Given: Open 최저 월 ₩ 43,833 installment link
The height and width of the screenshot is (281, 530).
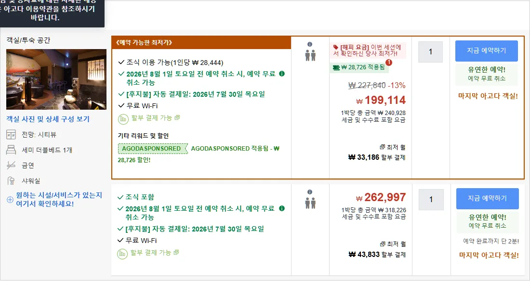Looking at the screenshot, I should [377, 249].
